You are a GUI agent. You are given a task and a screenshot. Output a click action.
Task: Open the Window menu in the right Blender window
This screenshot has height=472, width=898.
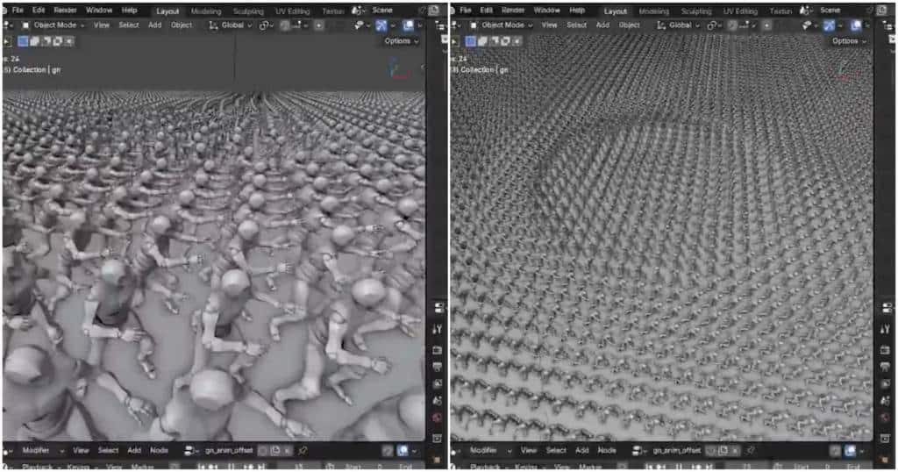point(546,11)
